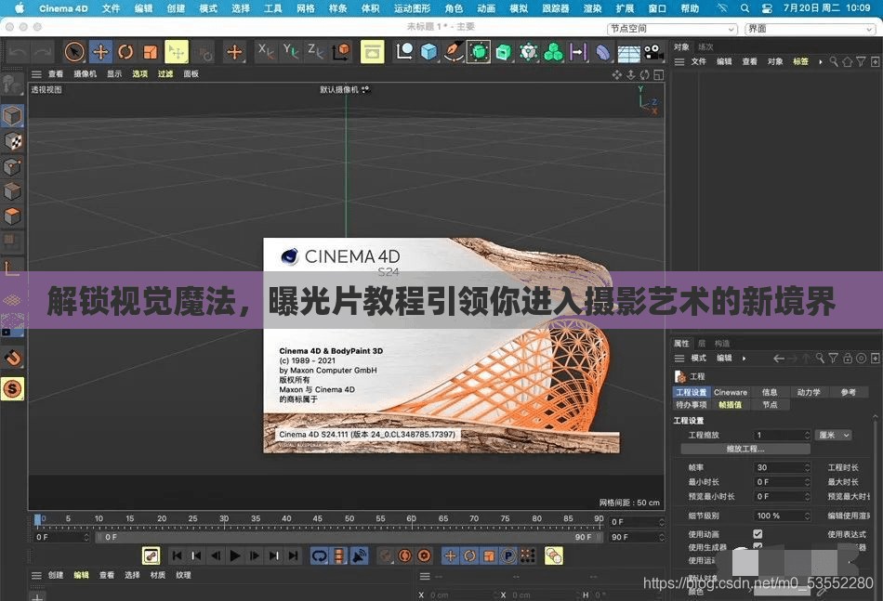Screen dimensions: 883x601
Task: Step the 工程缩放 value spinner
Action: (807, 435)
